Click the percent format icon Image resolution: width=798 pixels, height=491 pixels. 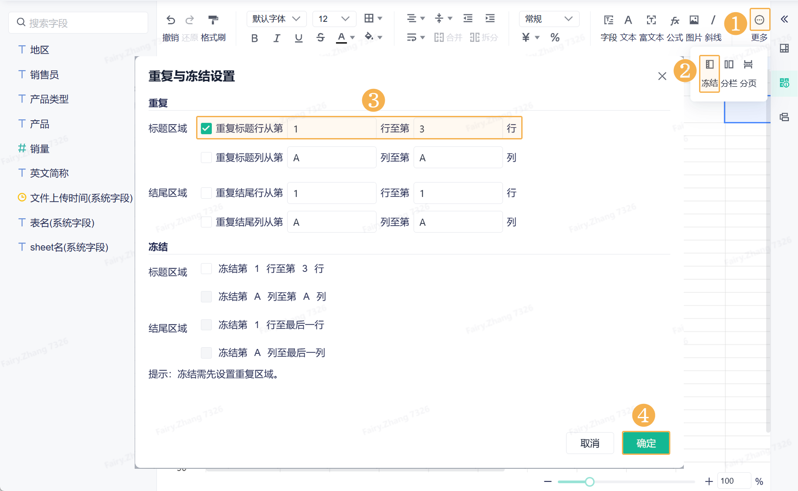point(555,37)
